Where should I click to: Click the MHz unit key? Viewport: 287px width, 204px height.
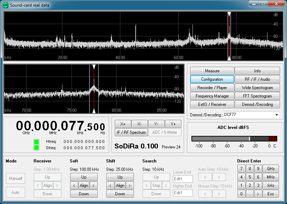[271, 177]
